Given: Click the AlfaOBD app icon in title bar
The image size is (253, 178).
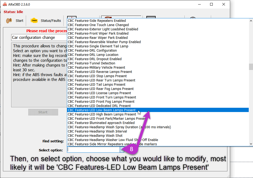Looking at the screenshot, I should 5,4.
